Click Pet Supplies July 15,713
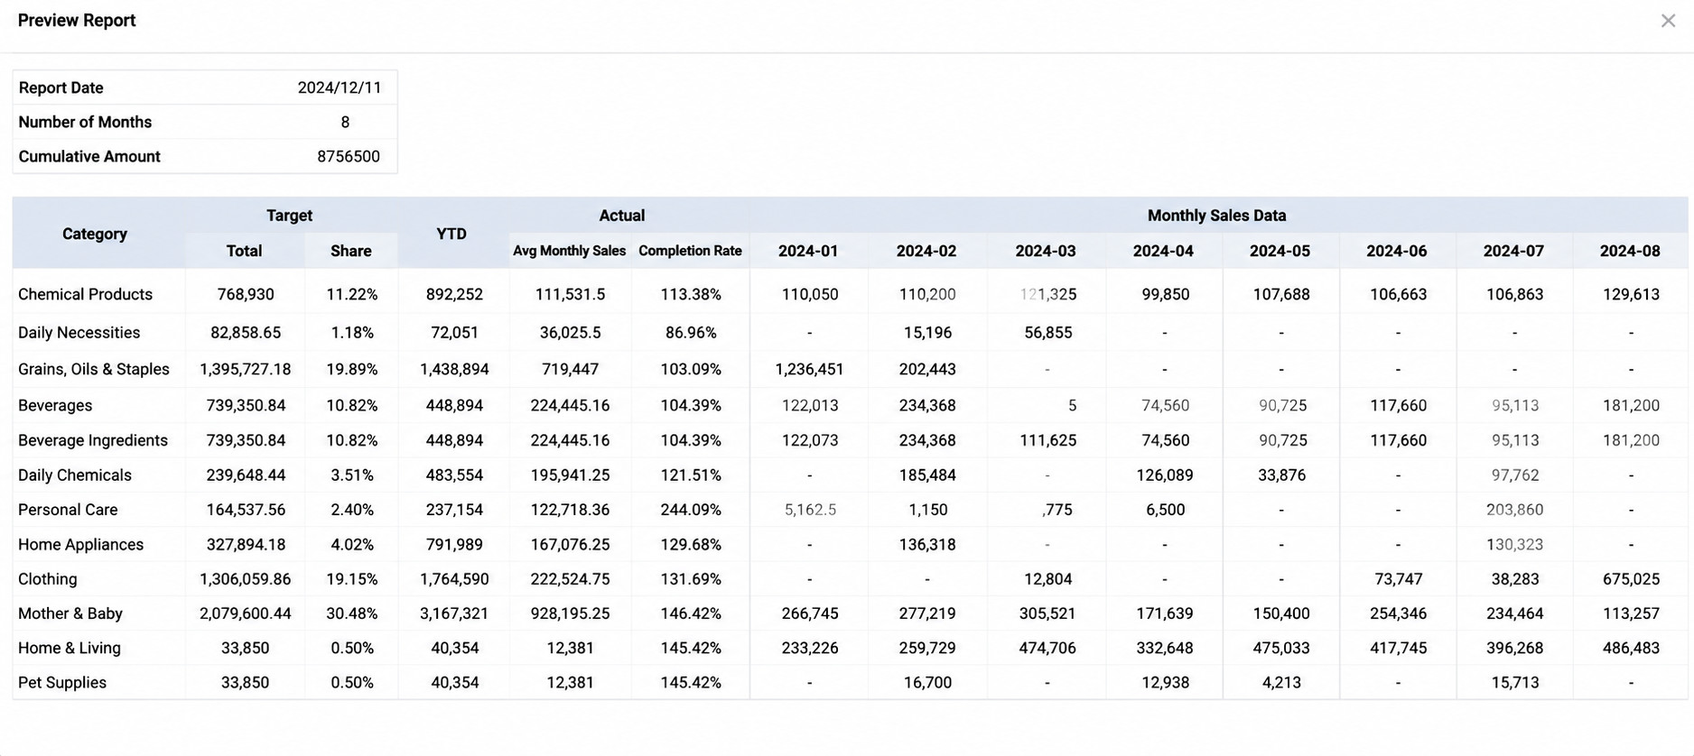This screenshot has height=756, width=1694. click(1515, 683)
